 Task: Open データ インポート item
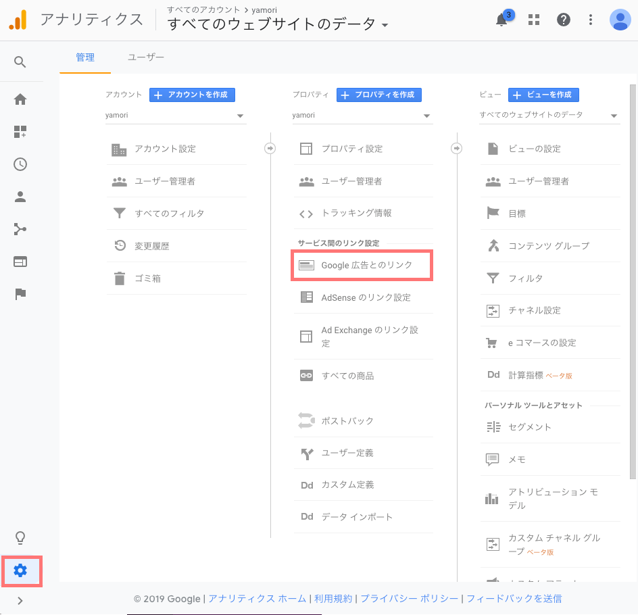pyautogui.click(x=363, y=517)
